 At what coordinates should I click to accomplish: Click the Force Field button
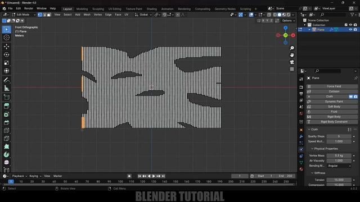(x=332, y=86)
